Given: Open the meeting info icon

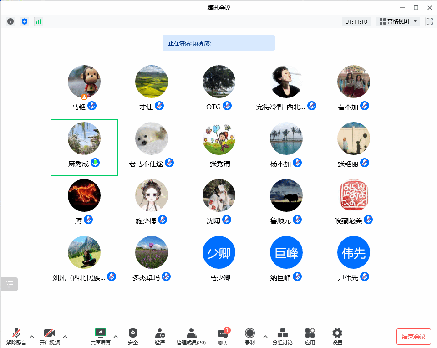Looking at the screenshot, I should point(10,21).
